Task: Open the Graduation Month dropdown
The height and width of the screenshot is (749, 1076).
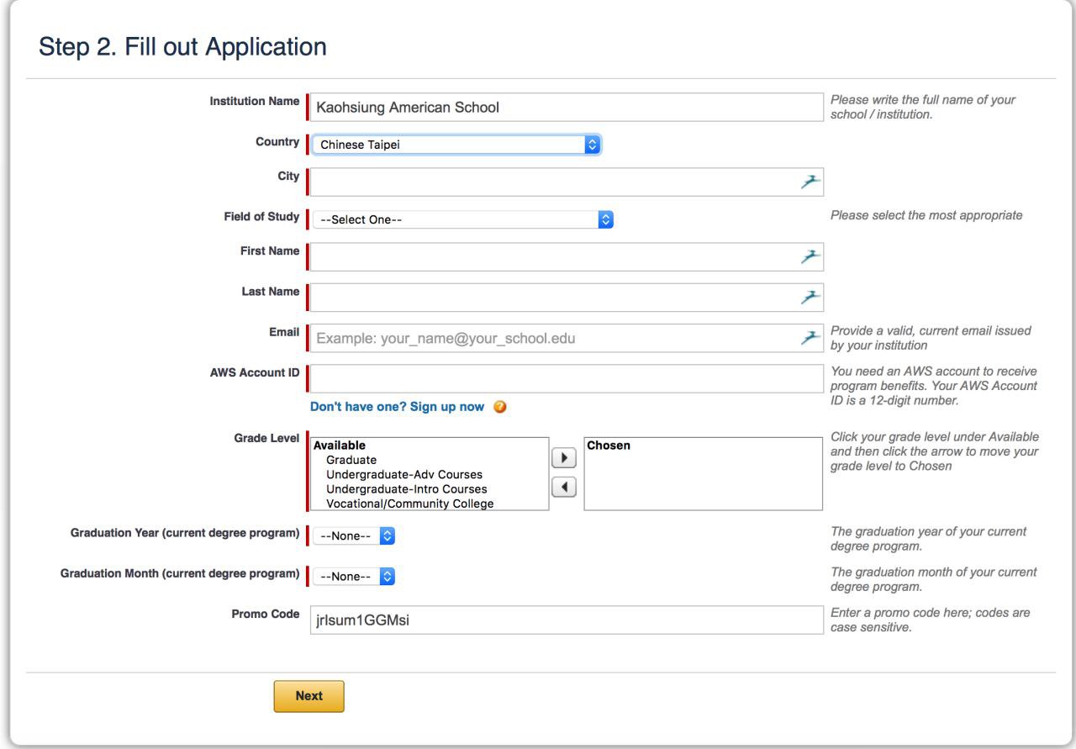Action: (x=354, y=577)
